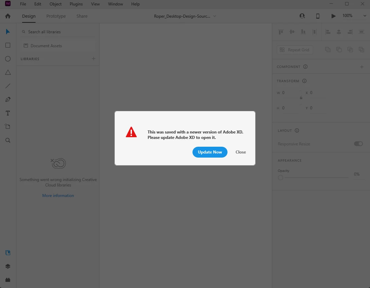Click the Adobe XD logo icon
The image size is (370, 288).
click(x=8, y=3)
